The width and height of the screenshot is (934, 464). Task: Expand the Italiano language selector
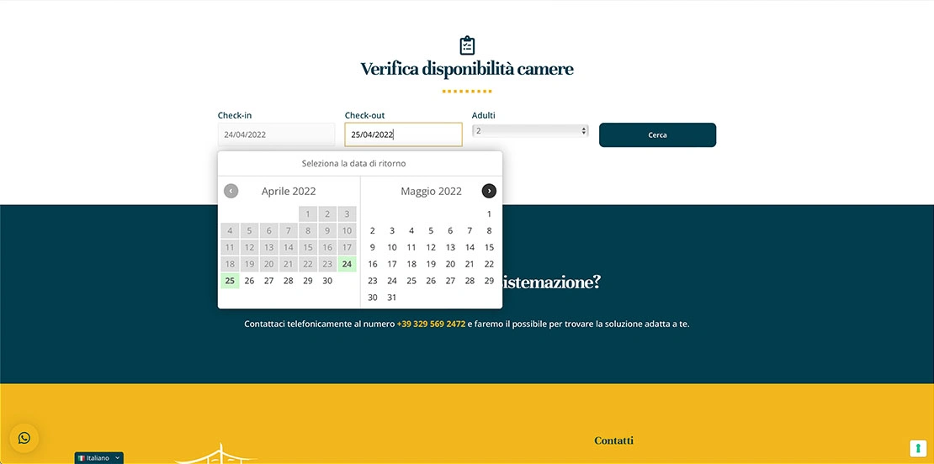[x=99, y=458]
